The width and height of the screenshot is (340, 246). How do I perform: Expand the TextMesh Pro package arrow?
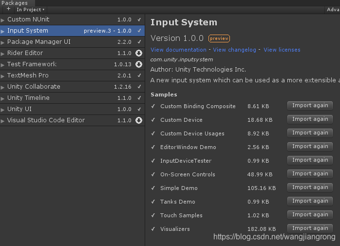2,76
